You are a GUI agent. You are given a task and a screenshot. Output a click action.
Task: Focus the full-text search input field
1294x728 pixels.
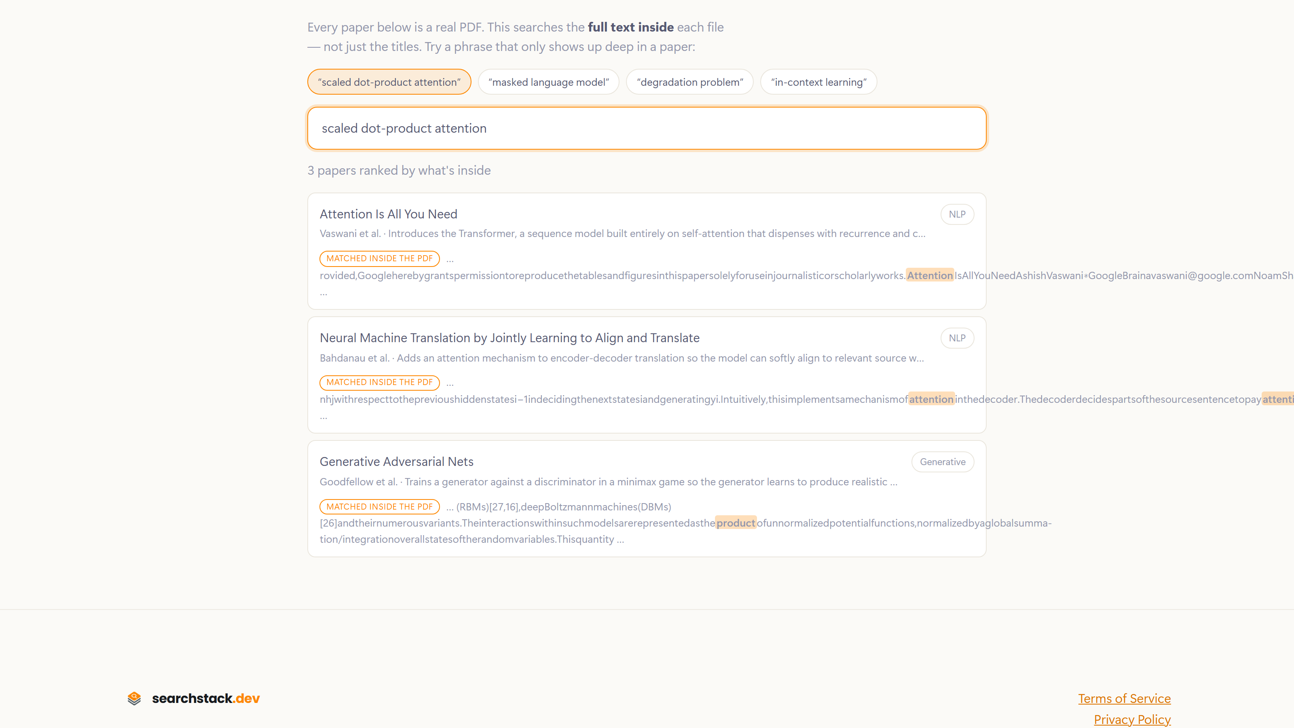coord(647,128)
